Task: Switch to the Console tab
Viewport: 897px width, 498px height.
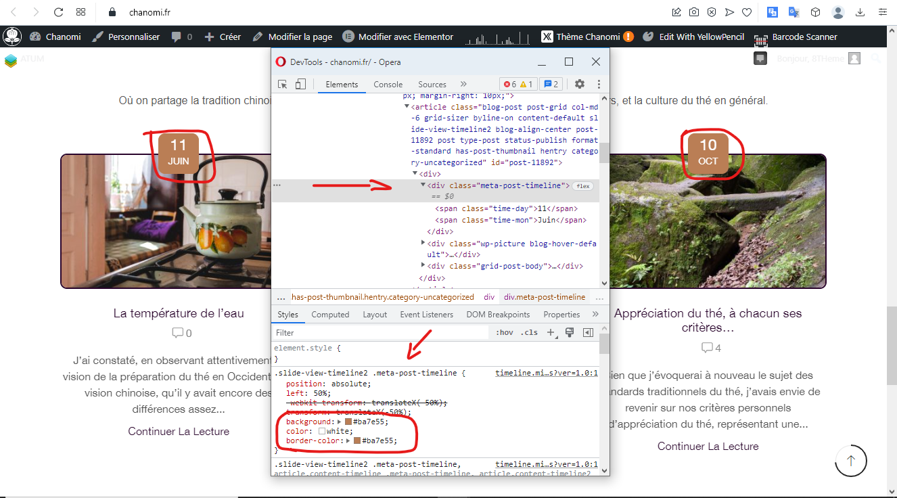Action: 388,84
